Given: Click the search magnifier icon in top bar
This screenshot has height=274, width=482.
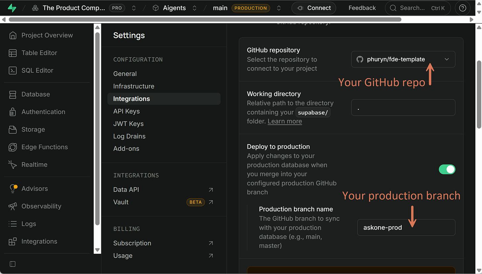Looking at the screenshot, I should pos(393,8).
